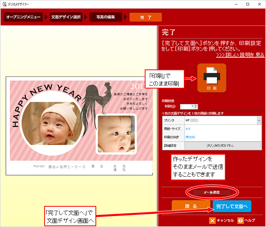
Task: Click the 差出人住所1-0-0 sender address text
Action: click(66, 167)
